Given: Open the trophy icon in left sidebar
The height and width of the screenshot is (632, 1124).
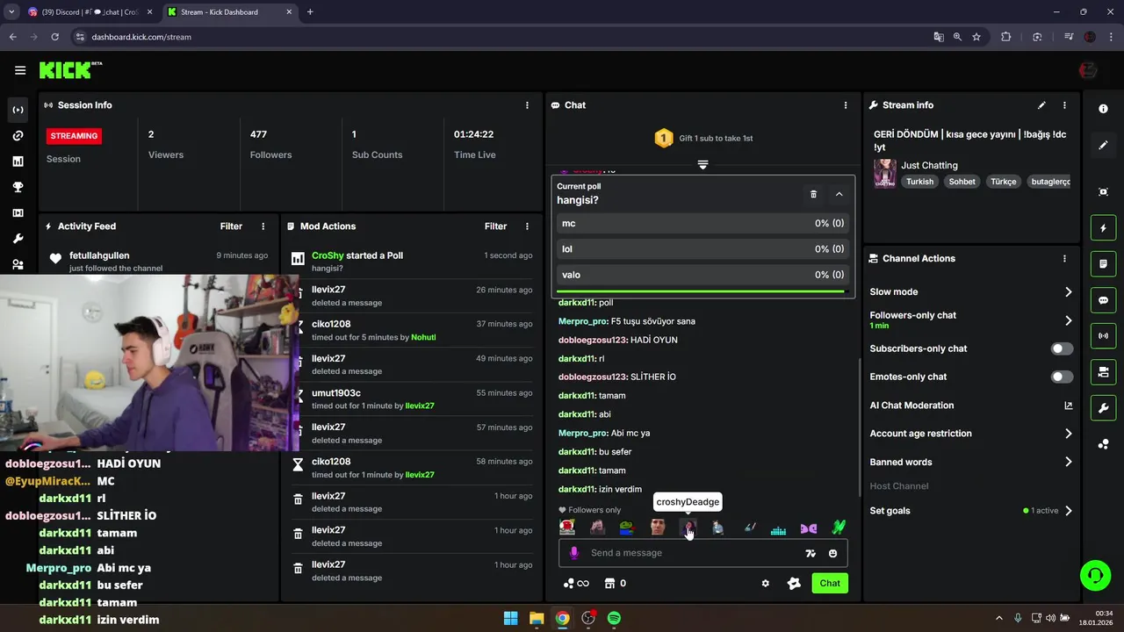Looking at the screenshot, I should point(18,187).
